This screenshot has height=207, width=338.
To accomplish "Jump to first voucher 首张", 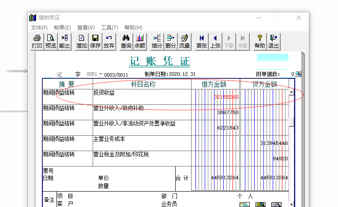I will click(x=202, y=41).
